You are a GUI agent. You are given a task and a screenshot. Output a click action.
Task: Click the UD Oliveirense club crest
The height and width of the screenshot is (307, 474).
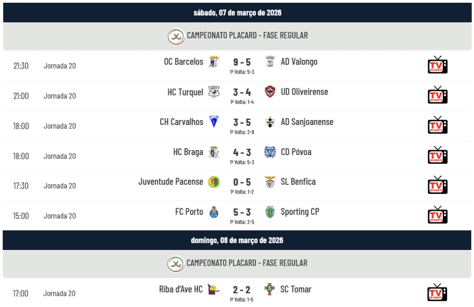[x=269, y=92]
